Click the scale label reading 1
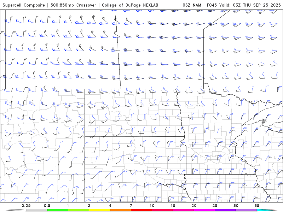283x212 pixels. coord(68,206)
